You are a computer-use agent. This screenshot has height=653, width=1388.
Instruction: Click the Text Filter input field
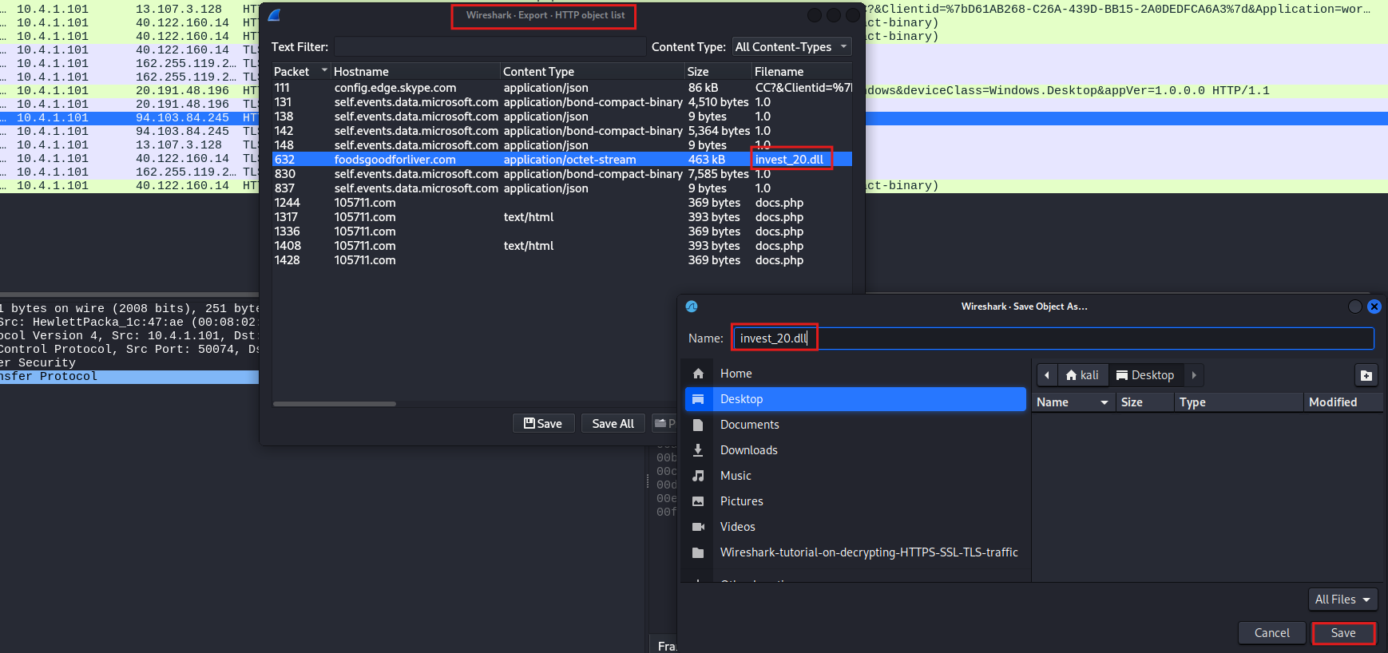490,47
